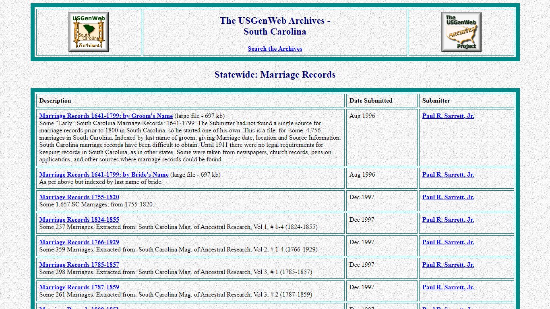
Task: Click Dec 1997 date in 1755-1820 row
Action: (x=362, y=197)
